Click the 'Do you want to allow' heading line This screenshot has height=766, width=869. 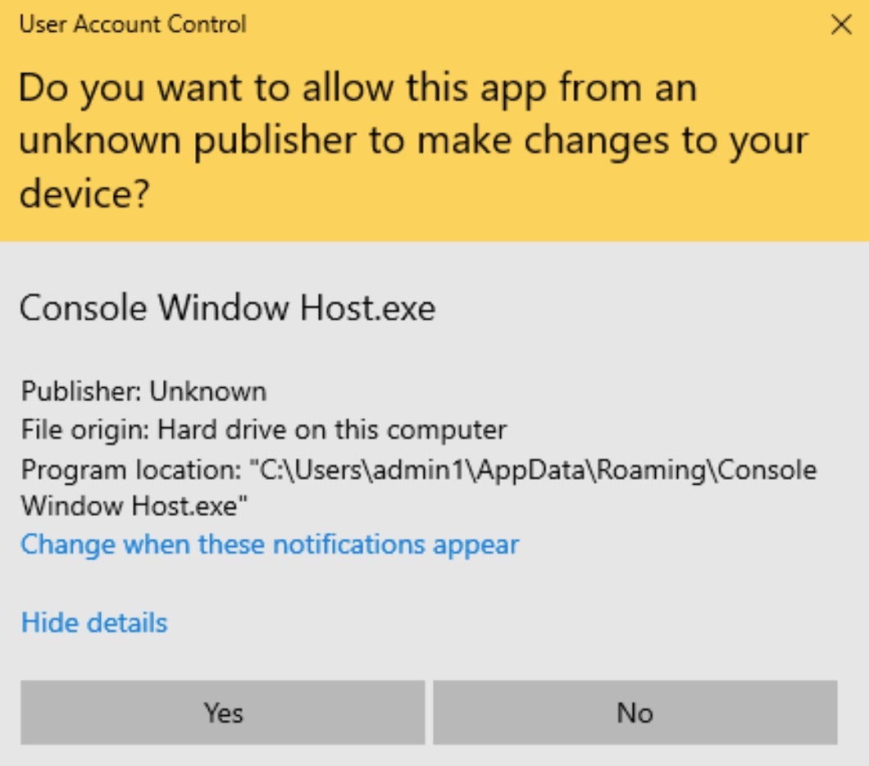point(357,87)
